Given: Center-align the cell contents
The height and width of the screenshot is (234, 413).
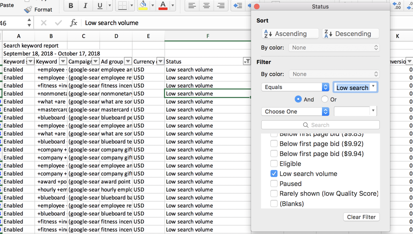Looking at the screenshot, I should [x=206, y=6].
